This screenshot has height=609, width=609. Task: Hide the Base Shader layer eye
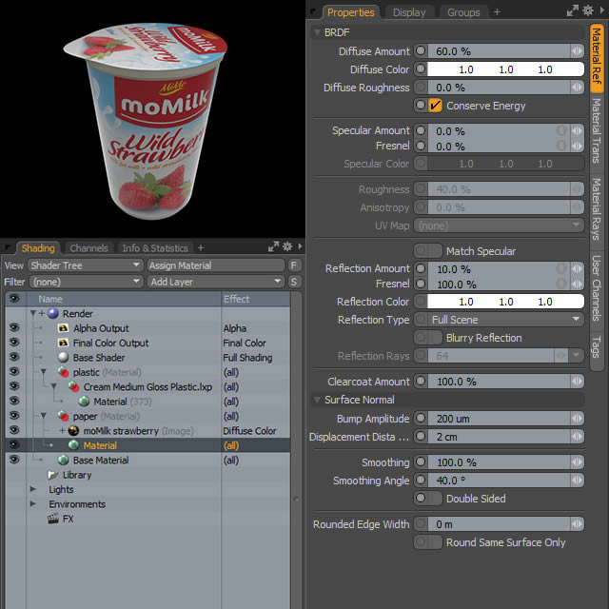(14, 357)
